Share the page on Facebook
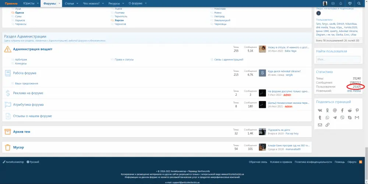 [342, 110]
